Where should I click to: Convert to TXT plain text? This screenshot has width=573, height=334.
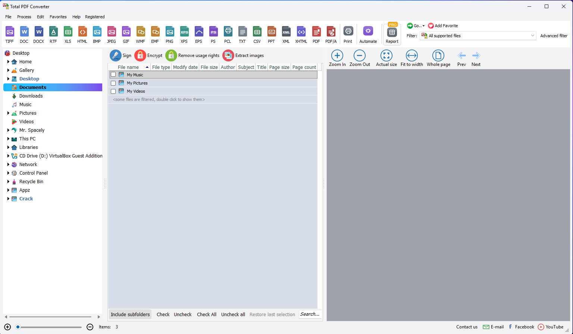pyautogui.click(x=242, y=35)
